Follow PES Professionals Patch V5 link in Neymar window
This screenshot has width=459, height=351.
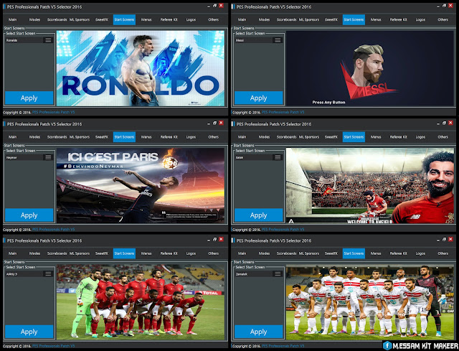click(53, 230)
